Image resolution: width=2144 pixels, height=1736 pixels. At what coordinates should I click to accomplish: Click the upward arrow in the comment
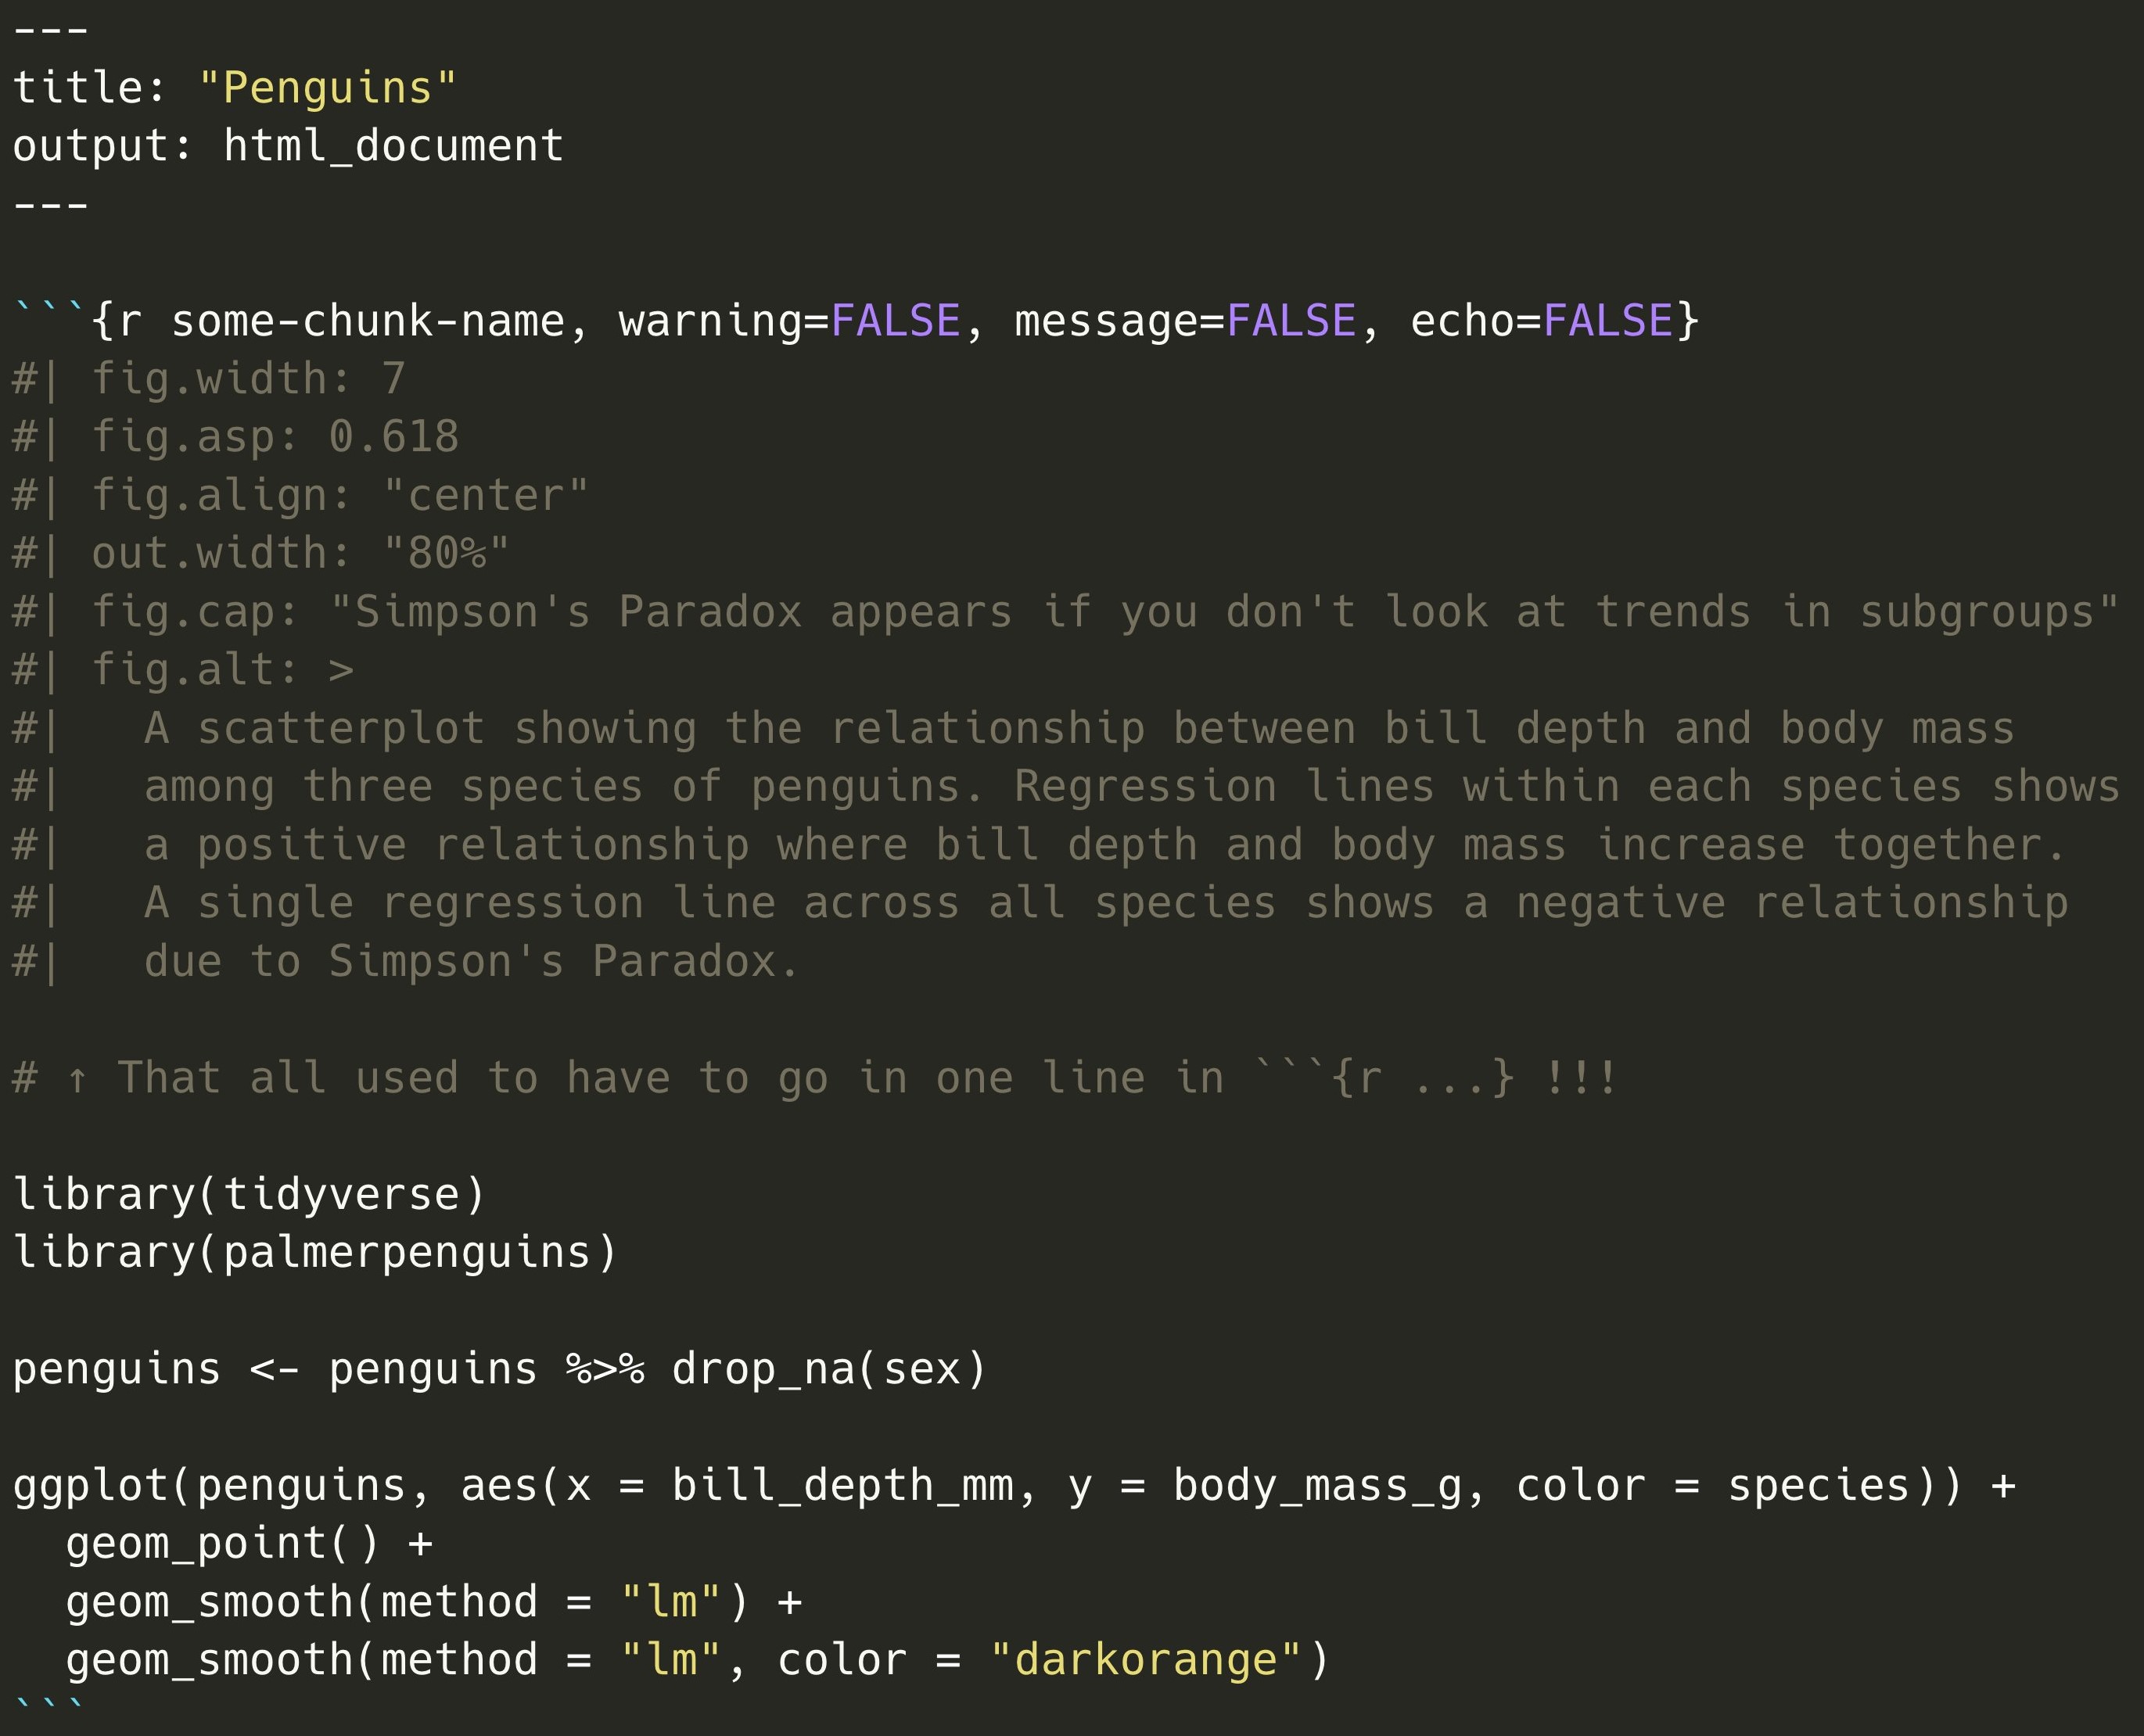[x=77, y=1079]
